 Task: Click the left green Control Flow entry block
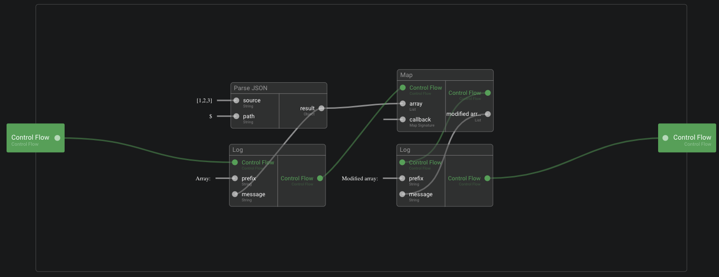point(36,138)
